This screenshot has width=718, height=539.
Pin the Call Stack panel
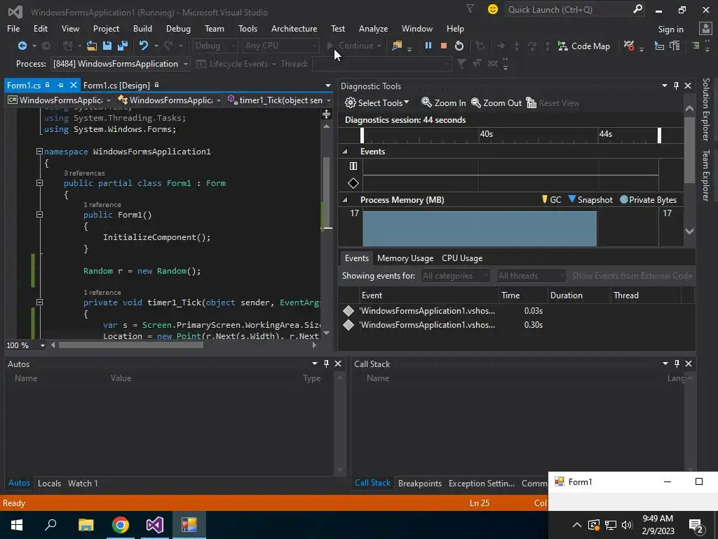[677, 364]
